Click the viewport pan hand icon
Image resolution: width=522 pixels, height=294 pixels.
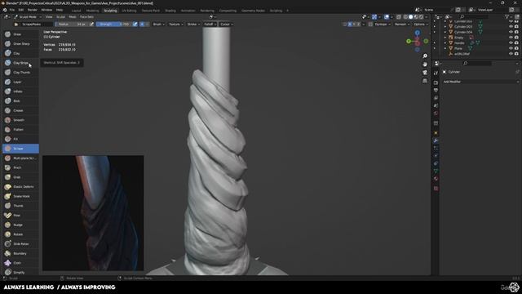[x=425, y=64]
